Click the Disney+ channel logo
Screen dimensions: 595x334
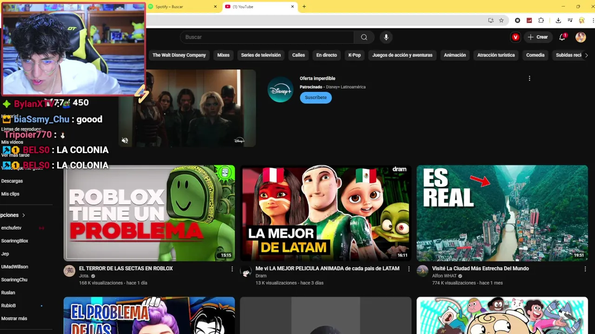[280, 90]
